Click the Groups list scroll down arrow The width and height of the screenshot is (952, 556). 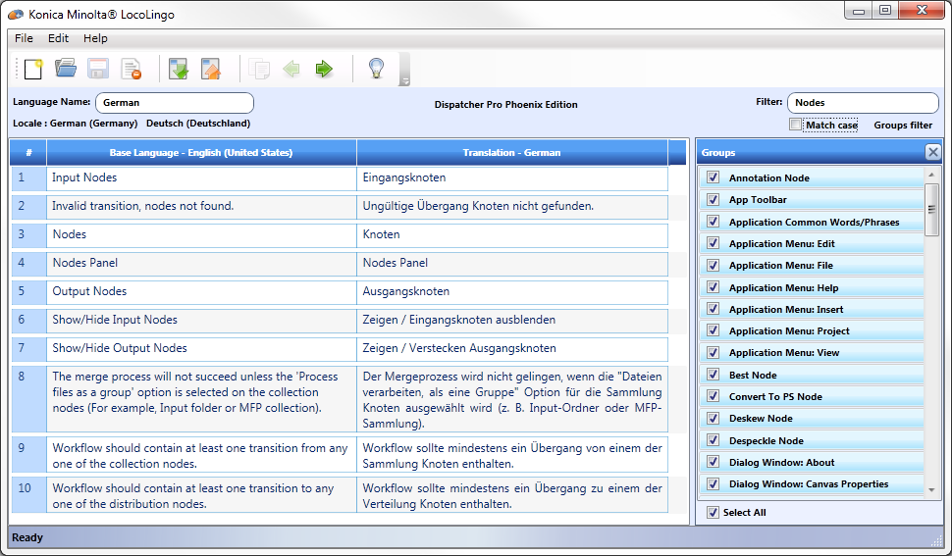tap(931, 490)
